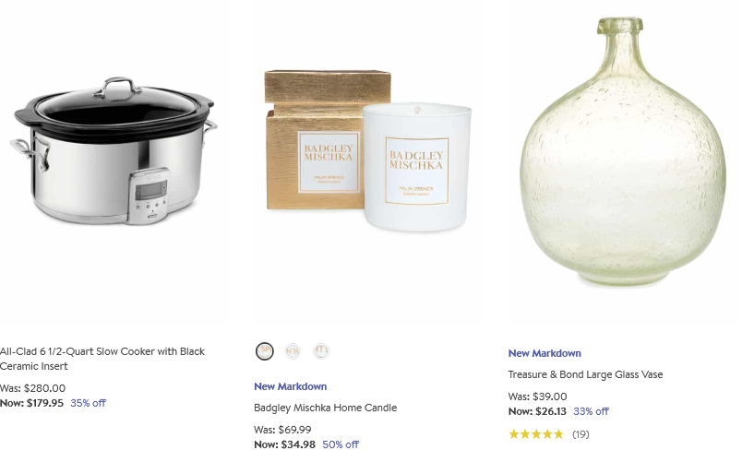
Task: Click the 33% off label
Action: 591,411
